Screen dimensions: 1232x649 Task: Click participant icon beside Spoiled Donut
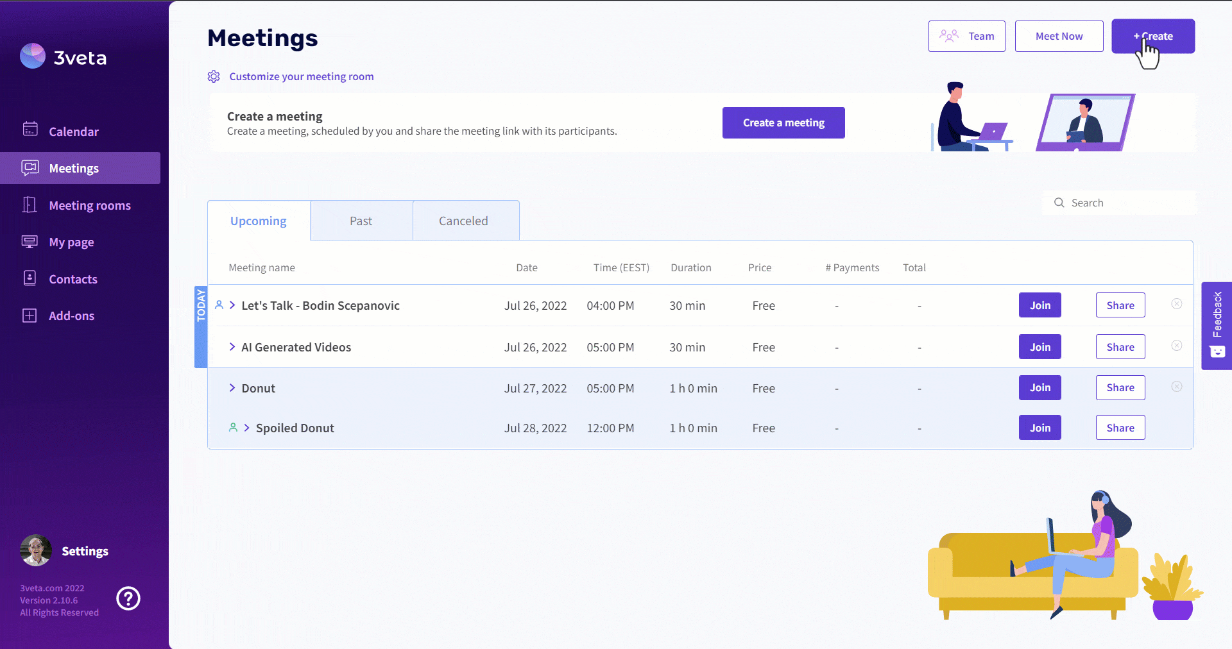click(233, 427)
